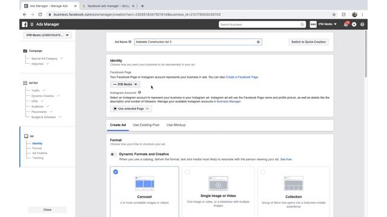The width and height of the screenshot is (387, 217).
Task: Click the browser forward arrow
Action: click(x=32, y=14)
